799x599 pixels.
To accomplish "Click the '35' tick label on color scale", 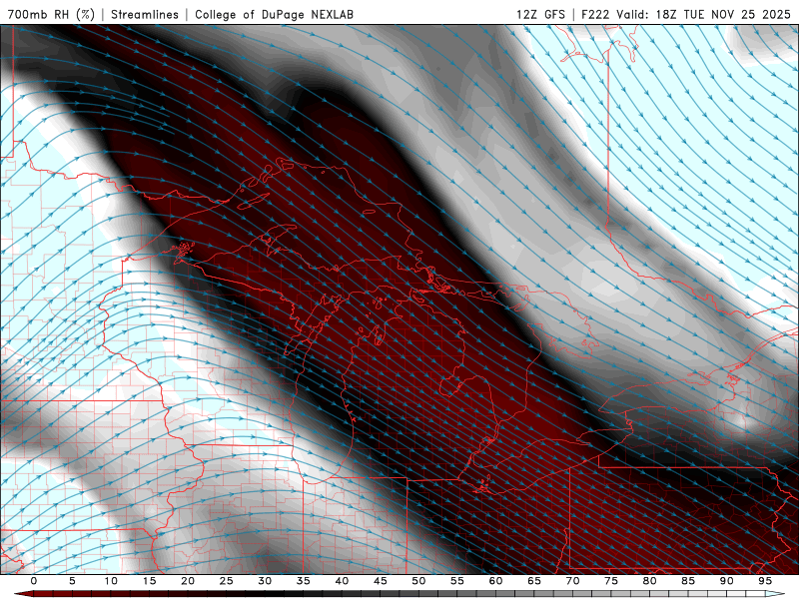I will point(304,581).
